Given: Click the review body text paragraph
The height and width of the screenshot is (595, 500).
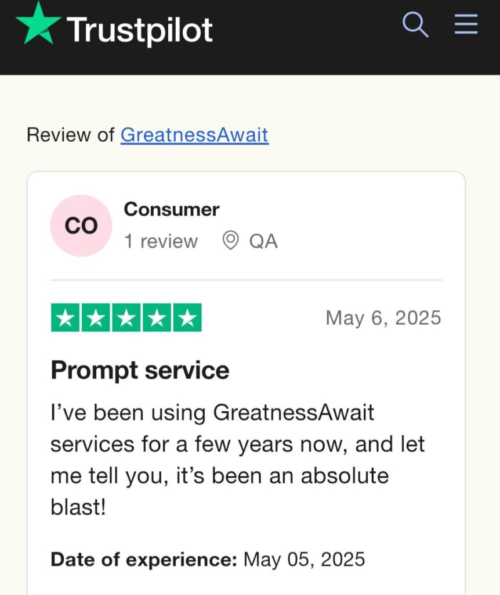Looking at the screenshot, I should click(x=238, y=460).
